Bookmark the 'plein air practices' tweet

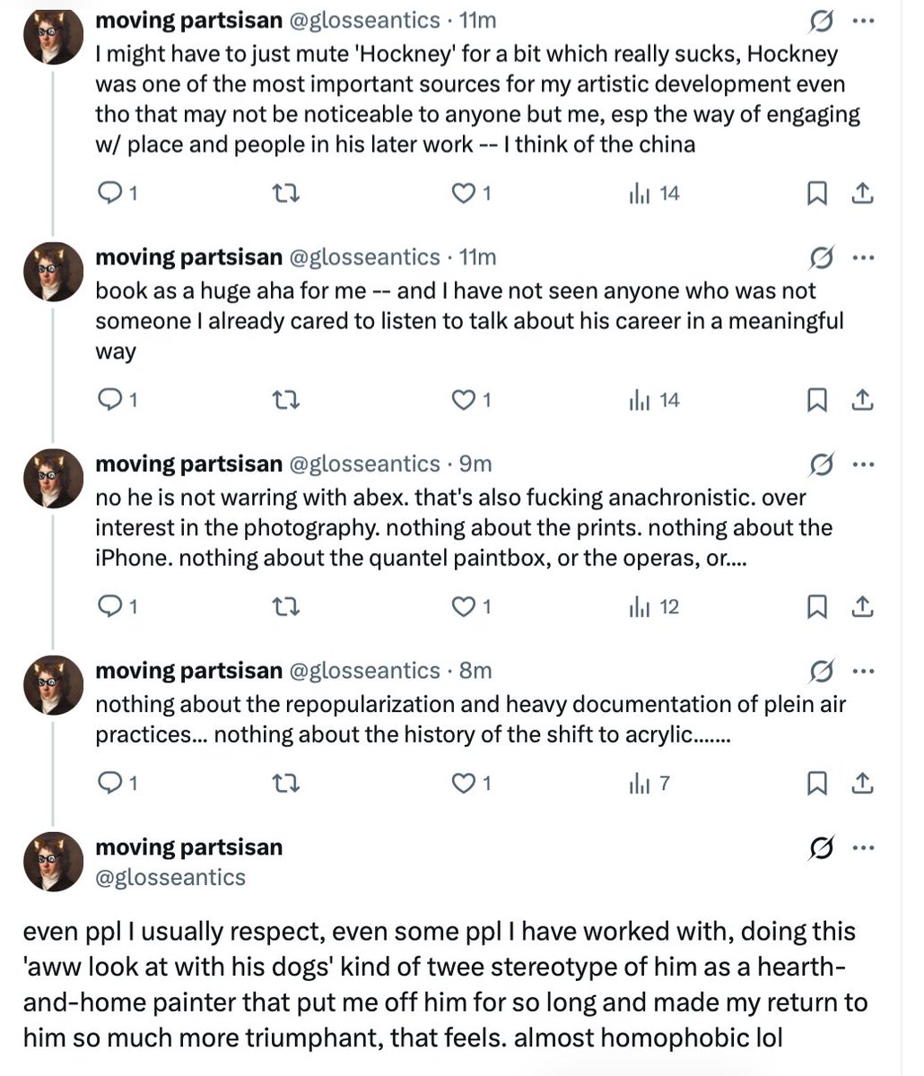click(x=817, y=784)
